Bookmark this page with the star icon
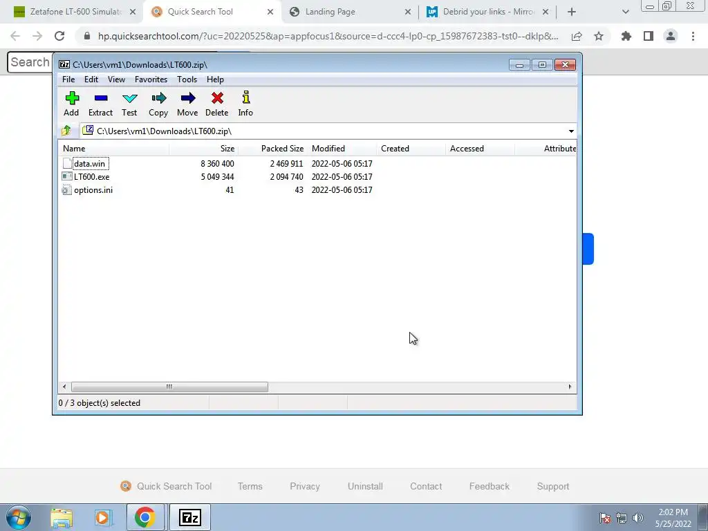 (599, 36)
